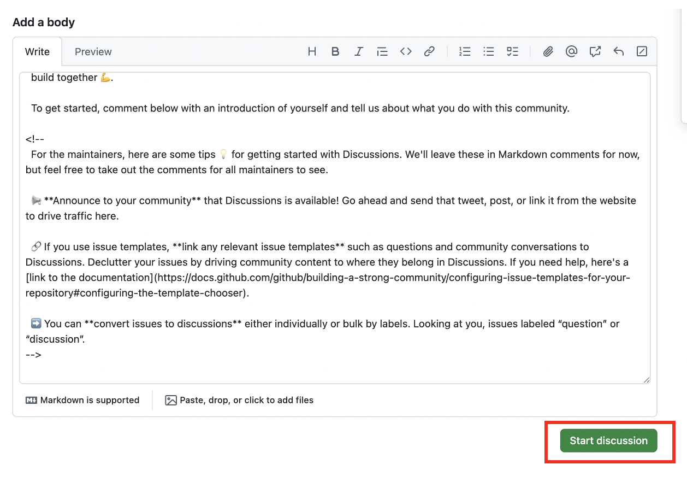
Task: Insert a heading with the H icon
Action: 312,51
